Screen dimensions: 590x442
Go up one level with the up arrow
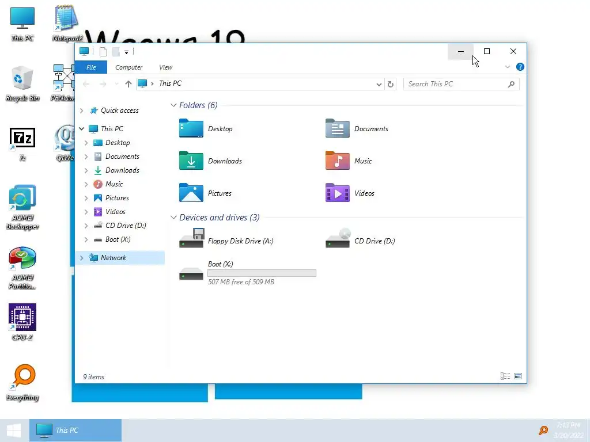128,84
